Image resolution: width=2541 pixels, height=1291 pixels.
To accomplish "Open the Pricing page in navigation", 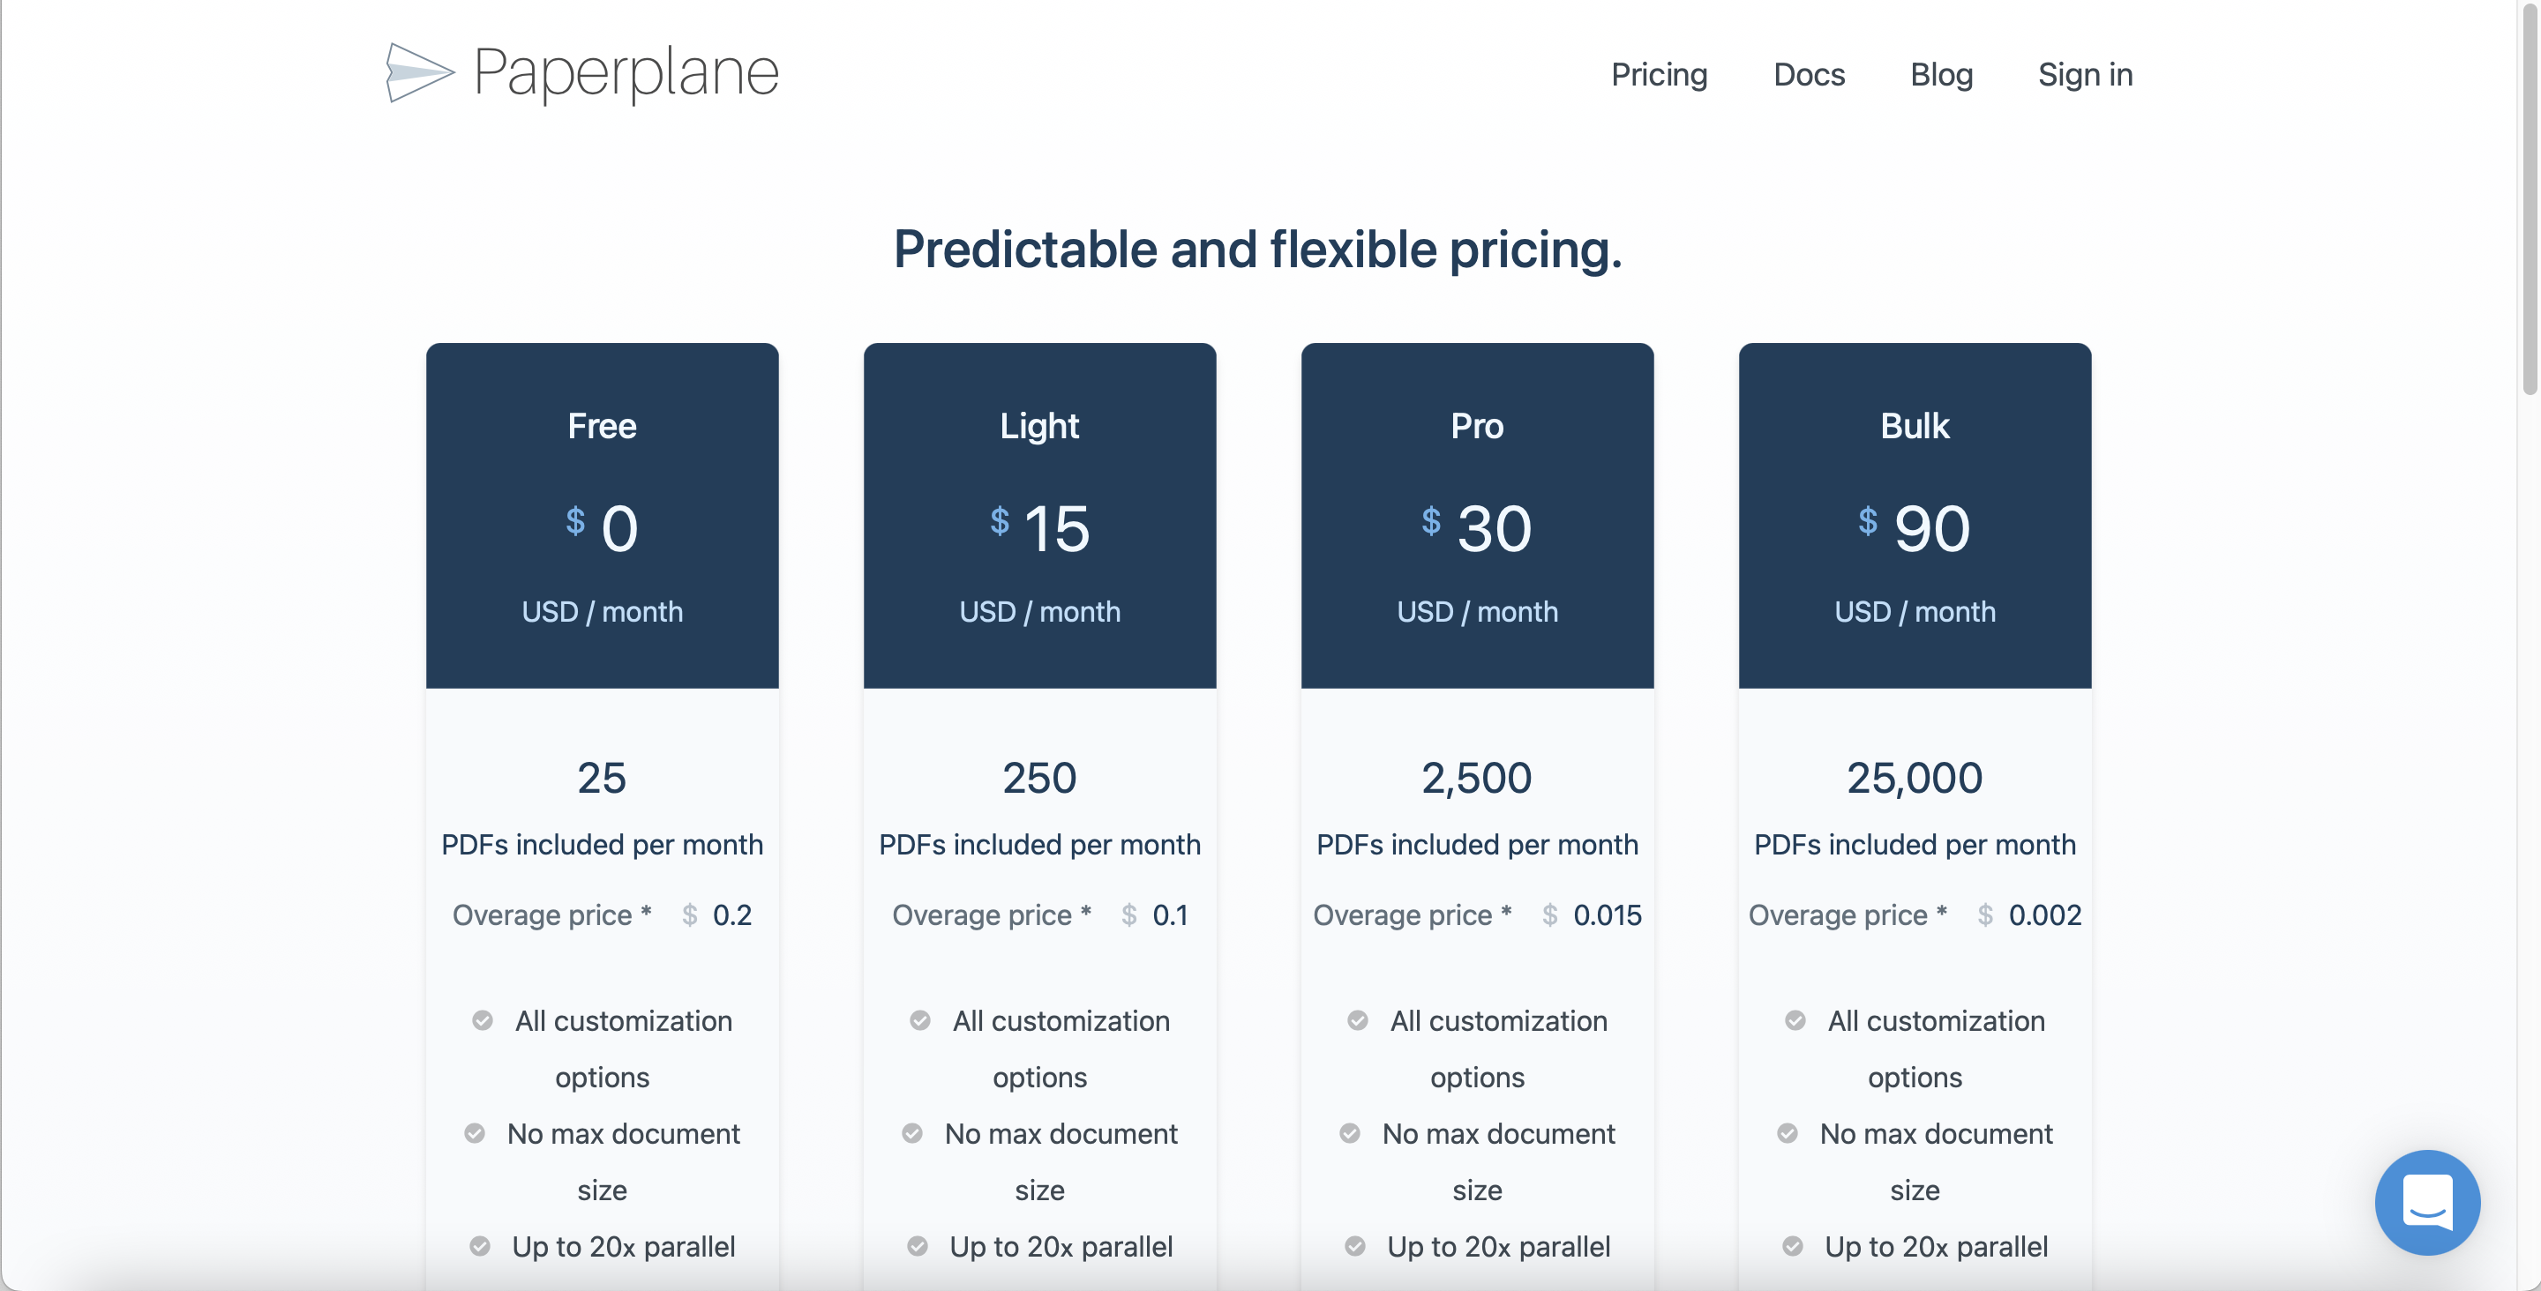I will click(1659, 75).
